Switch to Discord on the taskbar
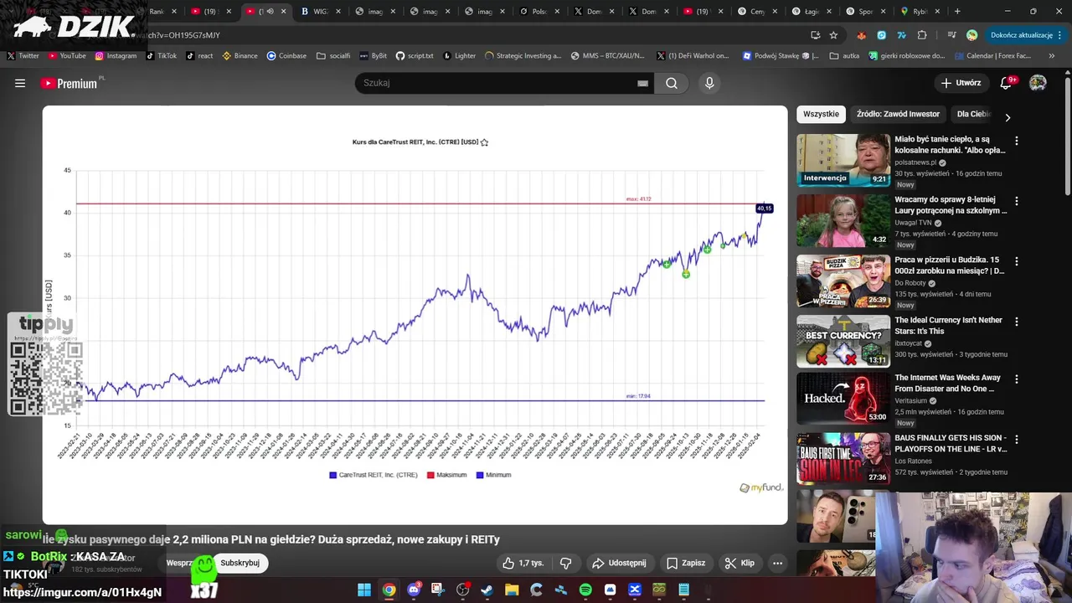Screen dimensions: 1072x603 pos(414,590)
